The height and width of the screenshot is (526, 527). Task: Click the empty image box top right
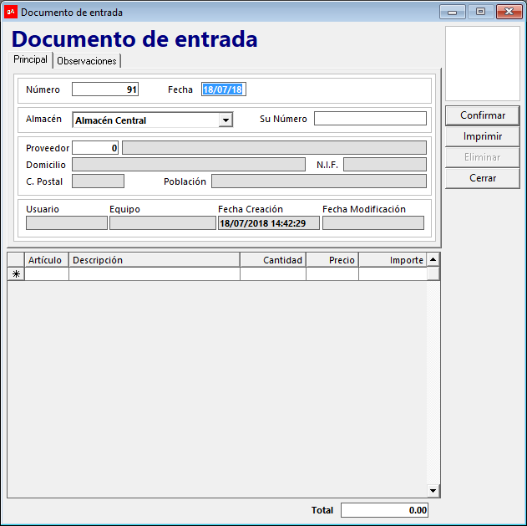click(482, 64)
